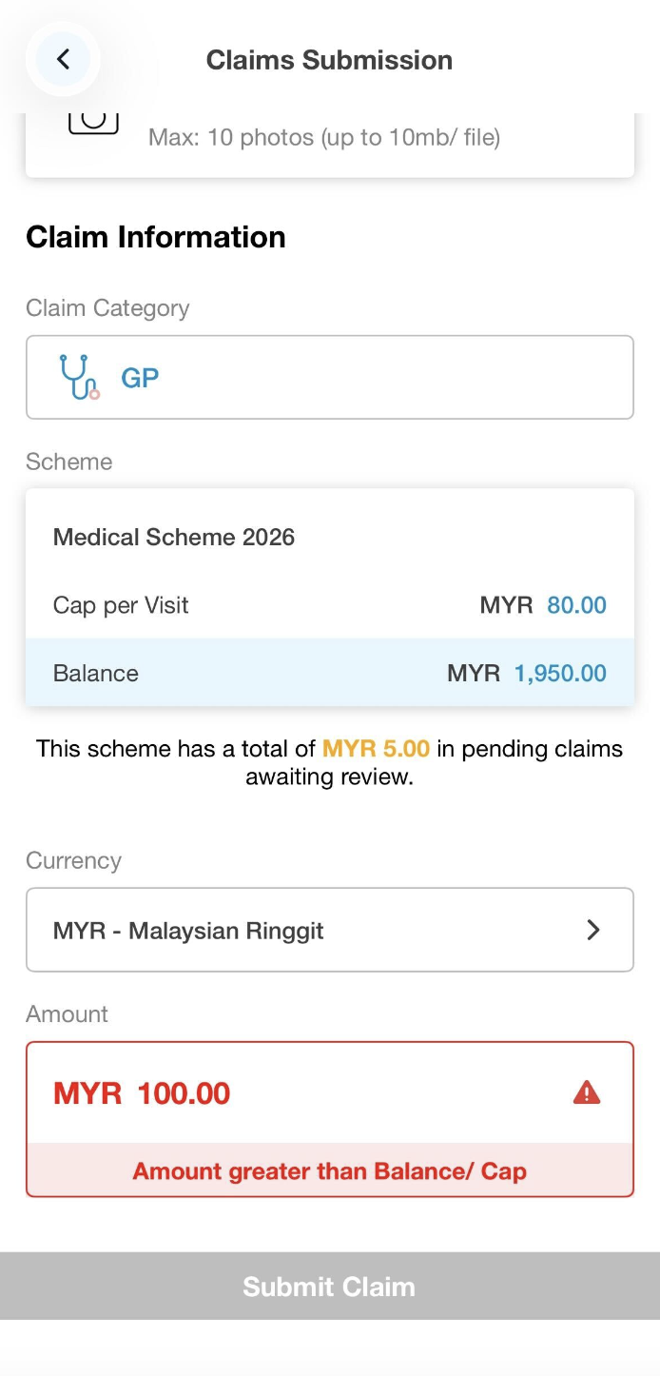Tap the orange MYR 5.00 pending amount
The height and width of the screenshot is (1376, 660).
376,749
